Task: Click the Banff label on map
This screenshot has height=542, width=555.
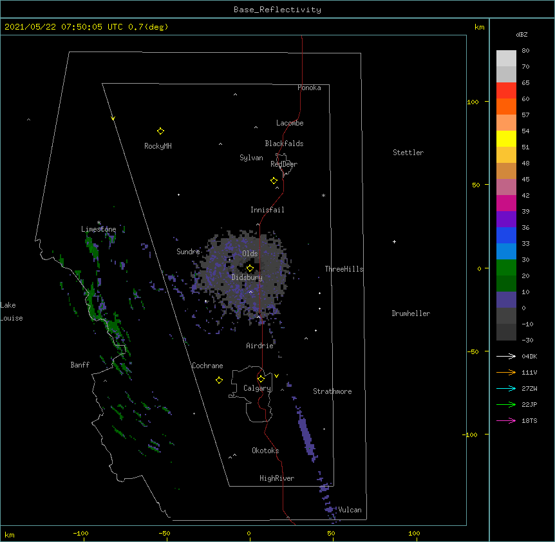Action: coord(80,365)
